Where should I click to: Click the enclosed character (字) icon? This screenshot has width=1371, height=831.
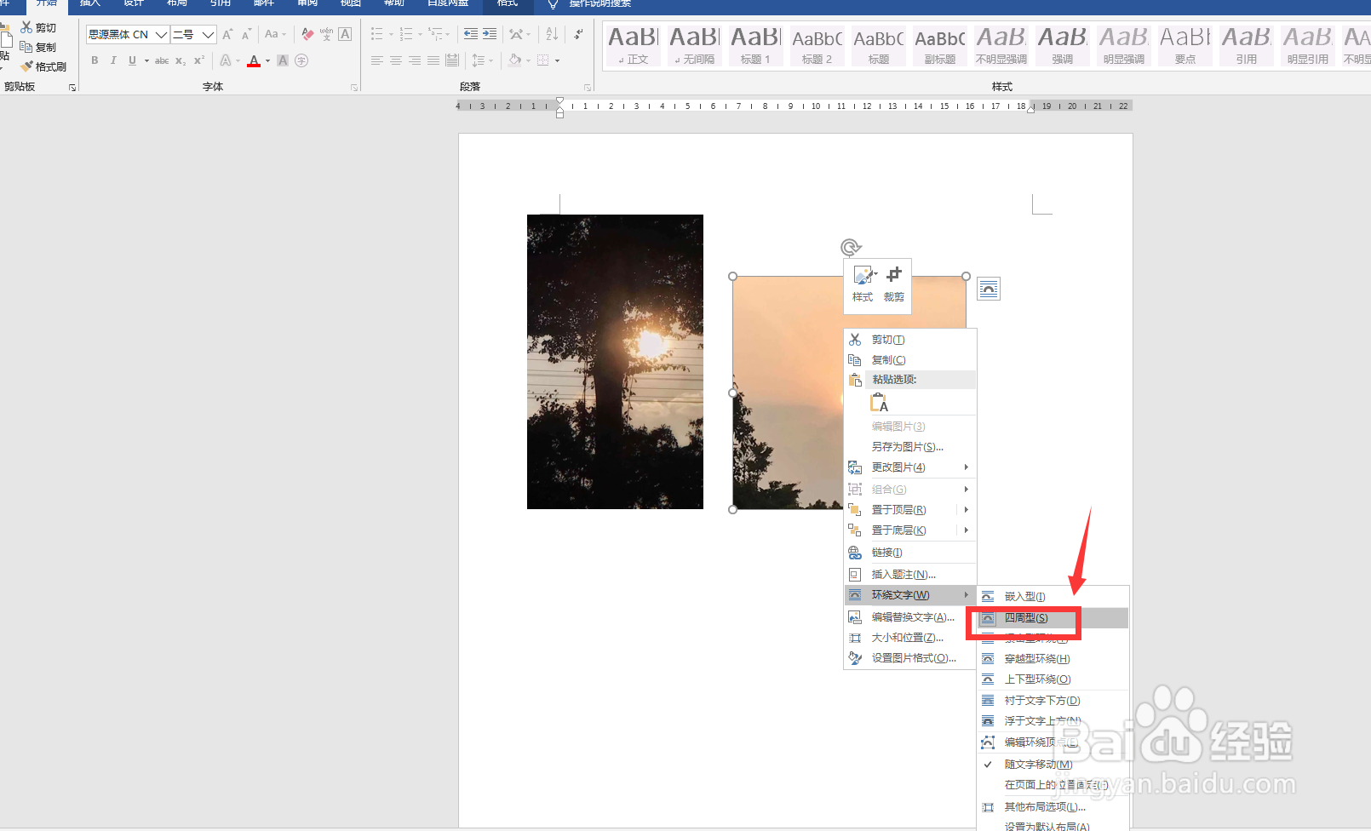(x=301, y=60)
